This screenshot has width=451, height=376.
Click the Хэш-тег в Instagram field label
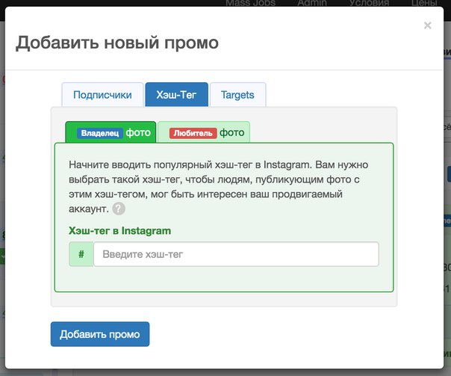pyautogui.click(x=119, y=231)
